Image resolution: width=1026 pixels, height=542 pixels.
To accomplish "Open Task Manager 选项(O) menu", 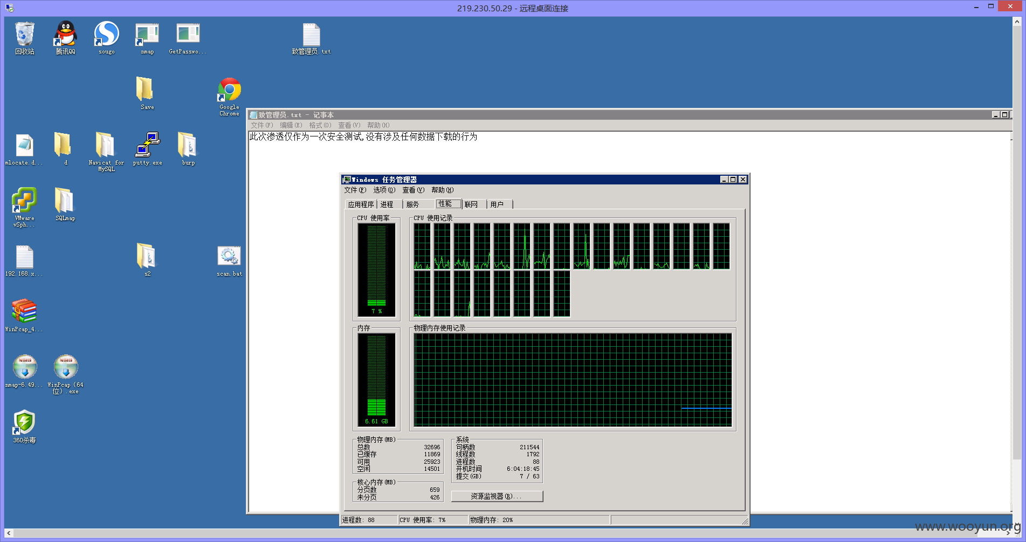I will coord(384,190).
